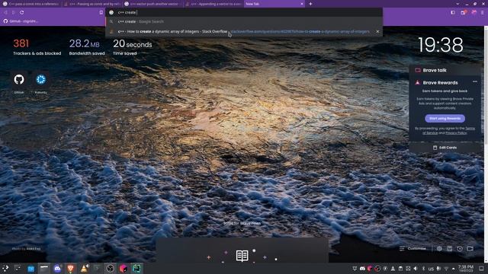This screenshot has height=274, width=488.
Task: Open the tab search dropdown arrow
Action: click(457, 4)
